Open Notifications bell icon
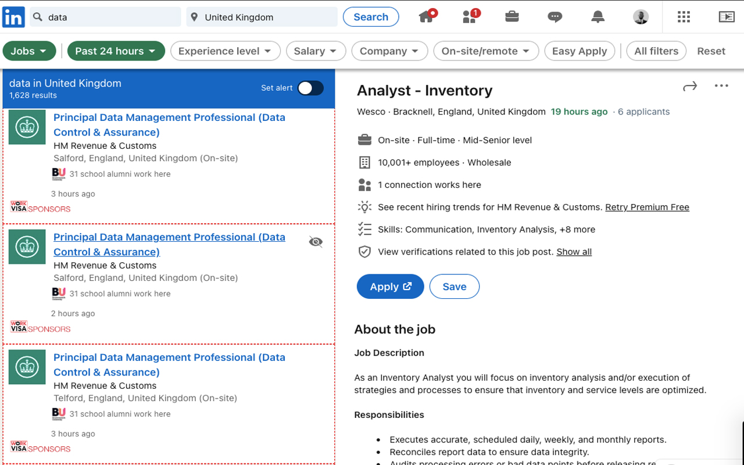Viewport: 744px width, 465px height. [x=598, y=17]
